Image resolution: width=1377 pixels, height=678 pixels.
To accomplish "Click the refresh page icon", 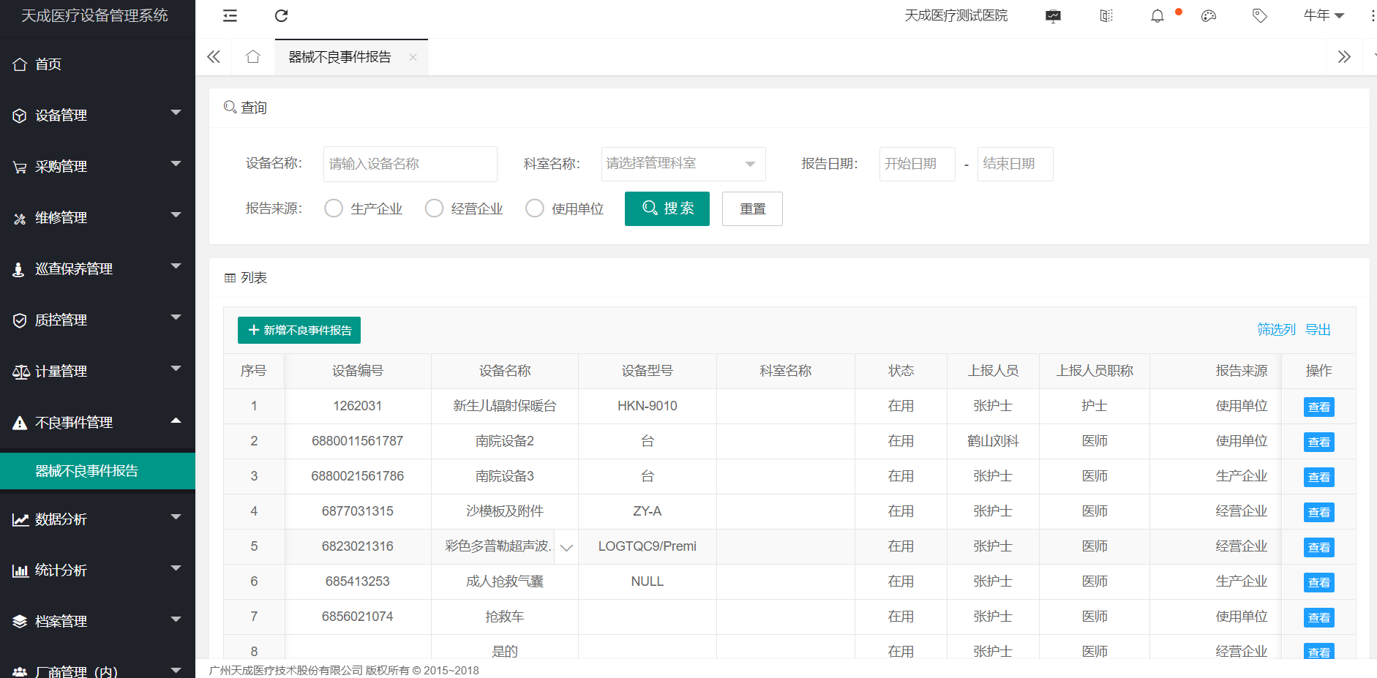I will [281, 15].
